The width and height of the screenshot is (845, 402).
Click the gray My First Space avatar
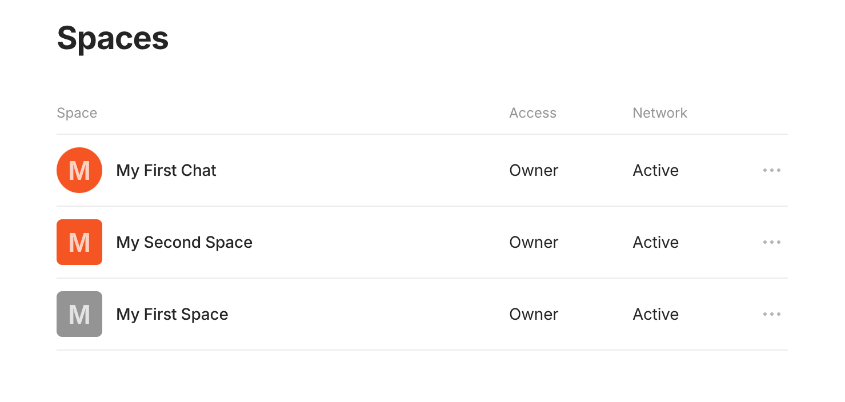point(79,314)
